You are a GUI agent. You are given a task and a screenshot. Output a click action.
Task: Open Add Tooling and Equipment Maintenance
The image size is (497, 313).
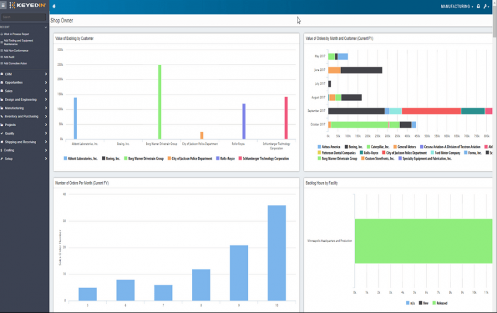click(x=19, y=42)
